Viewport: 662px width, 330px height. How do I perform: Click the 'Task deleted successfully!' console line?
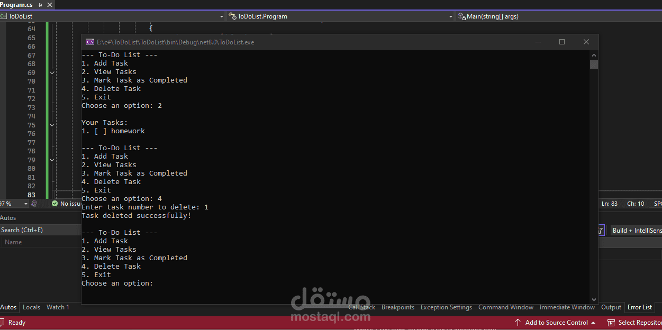coord(137,216)
